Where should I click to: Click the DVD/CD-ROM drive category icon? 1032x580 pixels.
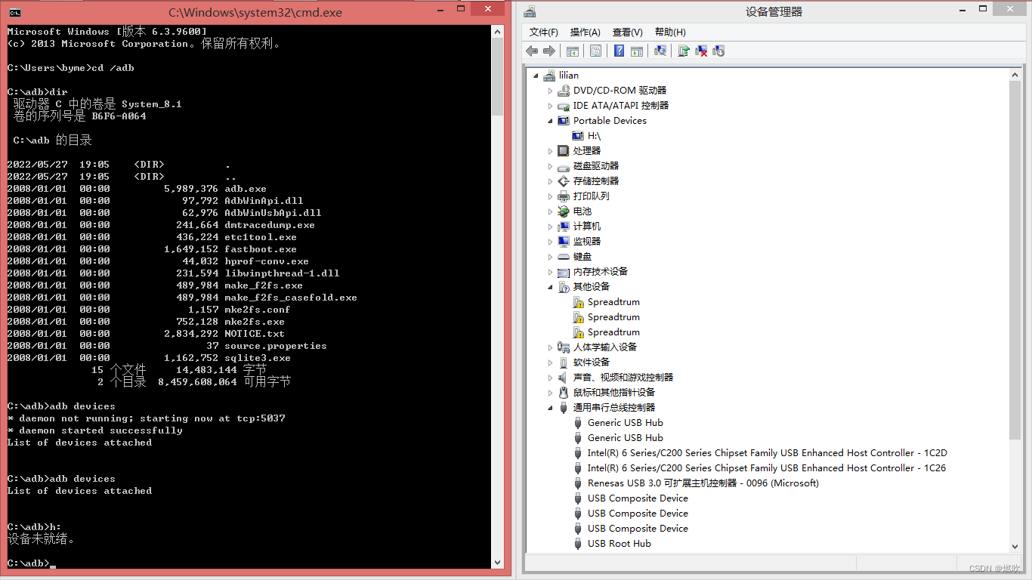564,91
